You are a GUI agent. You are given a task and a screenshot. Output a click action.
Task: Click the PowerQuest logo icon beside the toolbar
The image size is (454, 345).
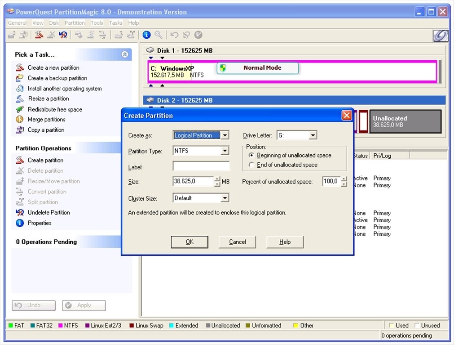tap(441, 36)
